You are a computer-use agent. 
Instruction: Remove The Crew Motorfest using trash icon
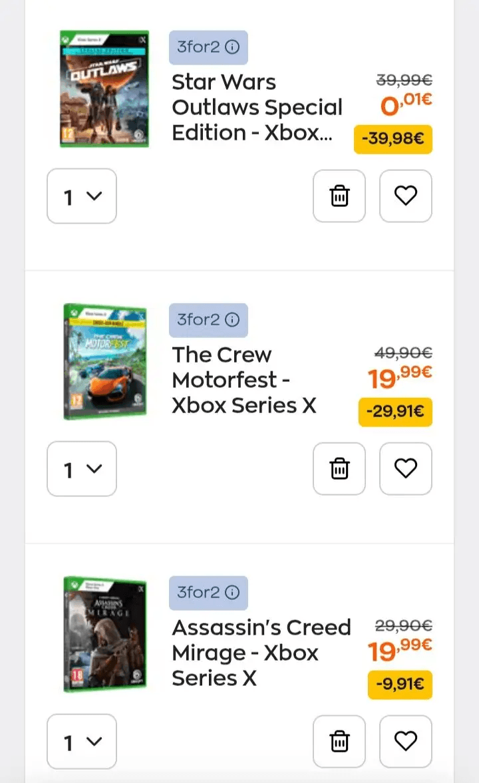[339, 468]
